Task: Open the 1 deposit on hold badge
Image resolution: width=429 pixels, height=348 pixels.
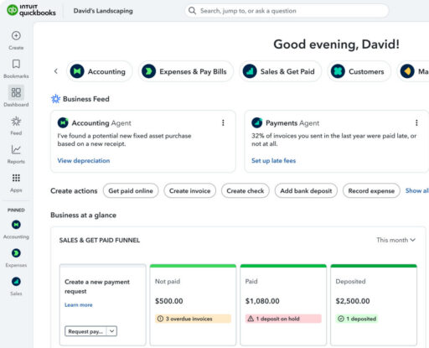Action: (283, 319)
